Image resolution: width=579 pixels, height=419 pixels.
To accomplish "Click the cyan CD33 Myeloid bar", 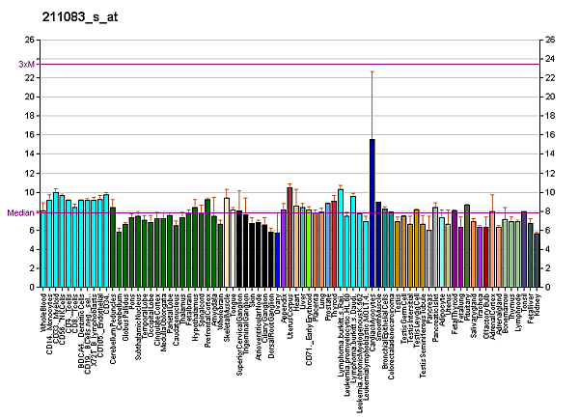I will 56,239.
